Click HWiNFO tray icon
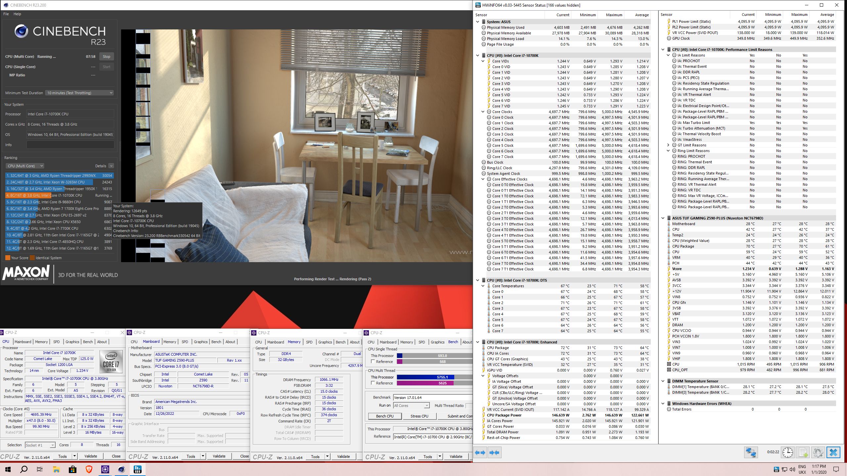 pyautogui.click(x=776, y=469)
